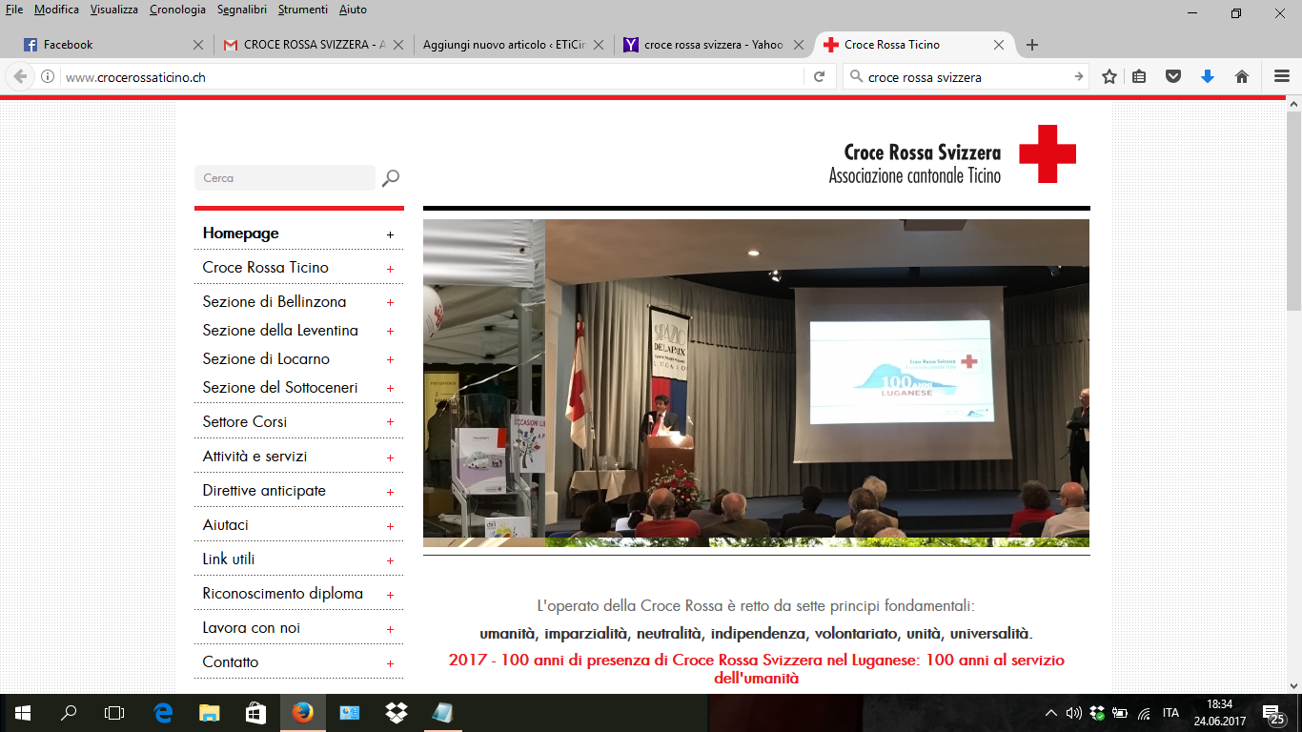Click the page vertical scrollbar thumb
Image resolution: width=1302 pixels, height=732 pixels.
(1293, 212)
